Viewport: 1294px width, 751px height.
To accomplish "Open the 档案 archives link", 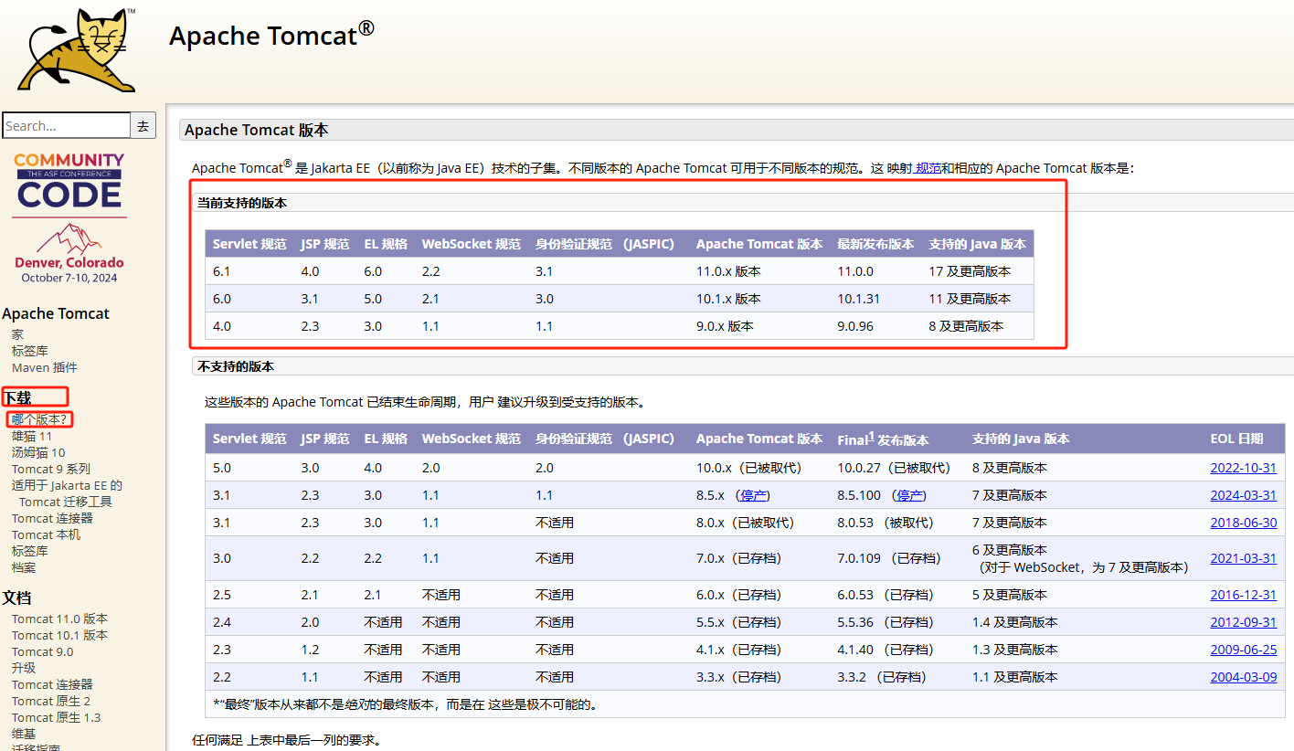I will [24, 567].
